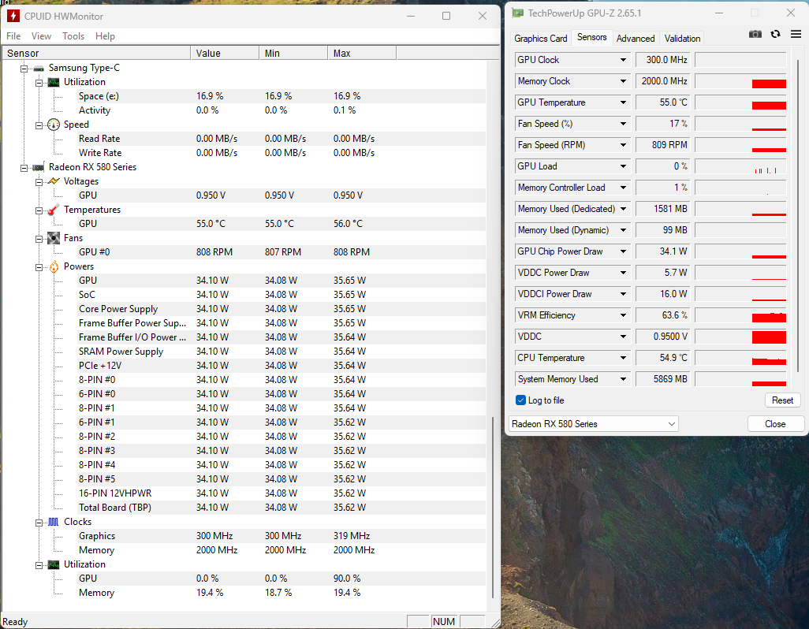Click the GPU-Z app icon in title bar

(517, 13)
